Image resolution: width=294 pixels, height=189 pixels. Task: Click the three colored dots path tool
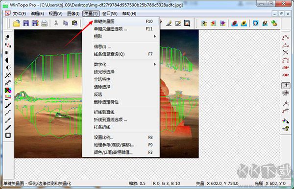pos(286,121)
